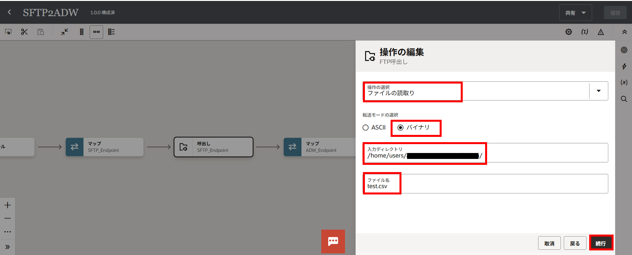
Task: Click the SFTP2ADW integration title
Action: [x=51, y=13]
